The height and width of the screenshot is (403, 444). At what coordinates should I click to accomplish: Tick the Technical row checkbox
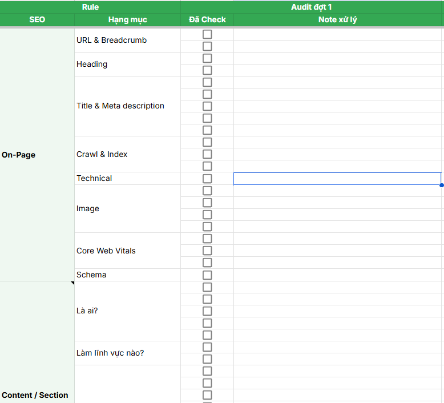(x=207, y=179)
